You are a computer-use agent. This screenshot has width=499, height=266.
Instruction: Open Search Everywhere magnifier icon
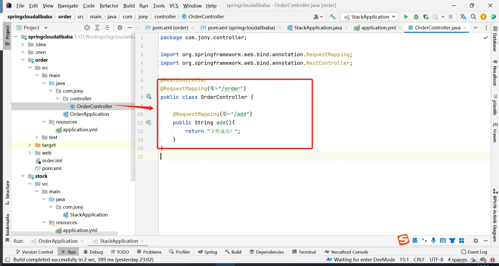coord(473,17)
